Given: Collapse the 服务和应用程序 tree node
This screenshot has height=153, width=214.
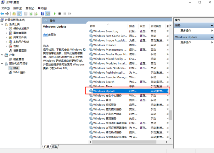Looking at the screenshot, I should point(2,64).
